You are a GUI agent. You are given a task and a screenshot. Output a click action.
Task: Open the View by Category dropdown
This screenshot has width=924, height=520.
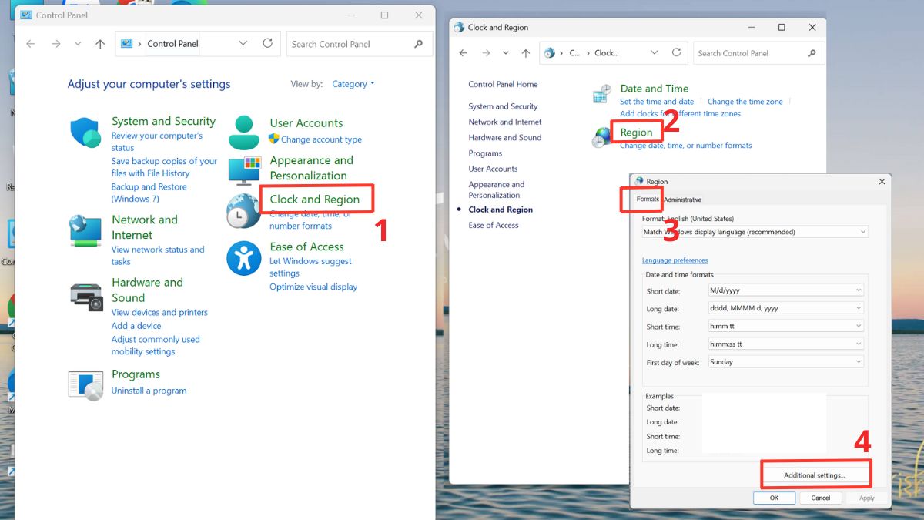coord(353,83)
